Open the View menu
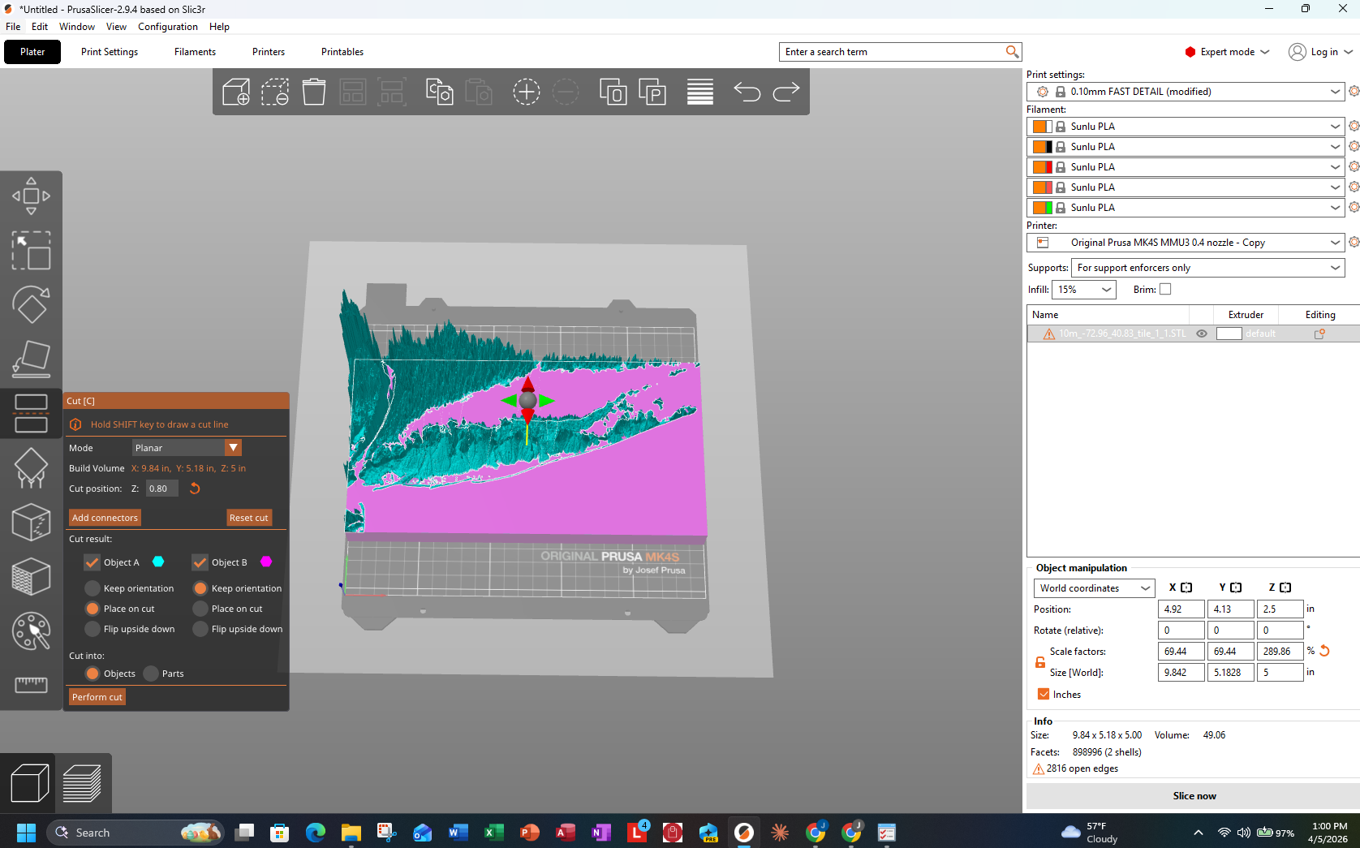Image resolution: width=1360 pixels, height=848 pixels. click(116, 27)
